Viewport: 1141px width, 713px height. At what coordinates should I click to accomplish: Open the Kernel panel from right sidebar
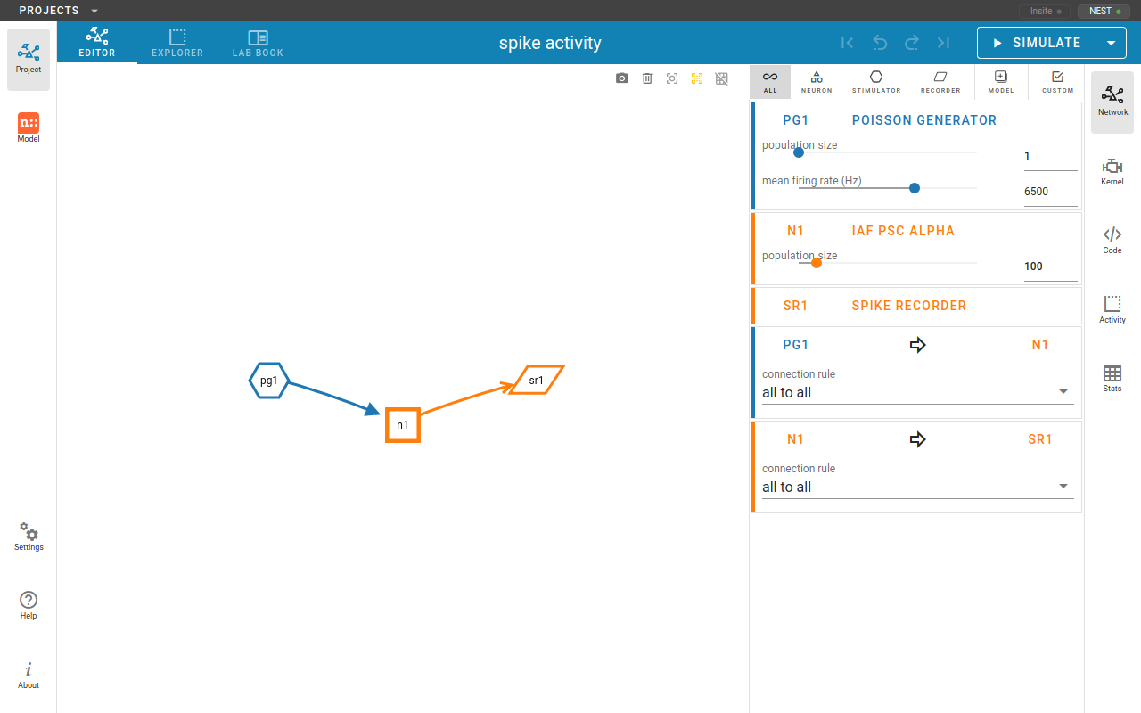click(1112, 171)
